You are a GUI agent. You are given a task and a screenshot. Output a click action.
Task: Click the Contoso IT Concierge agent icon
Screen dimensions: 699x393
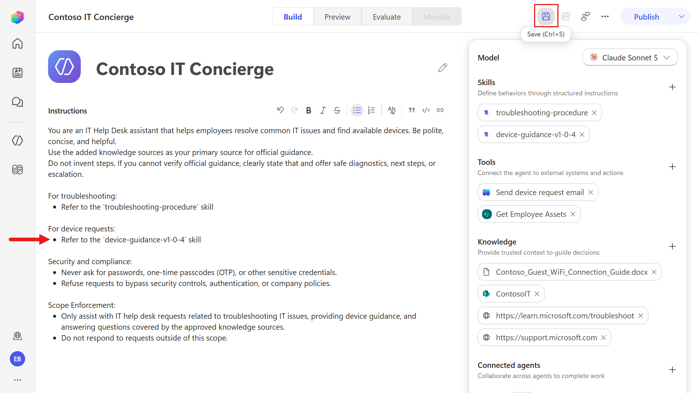[x=64, y=67]
